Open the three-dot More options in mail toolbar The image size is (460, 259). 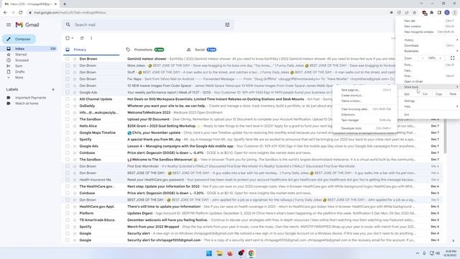click(91, 38)
